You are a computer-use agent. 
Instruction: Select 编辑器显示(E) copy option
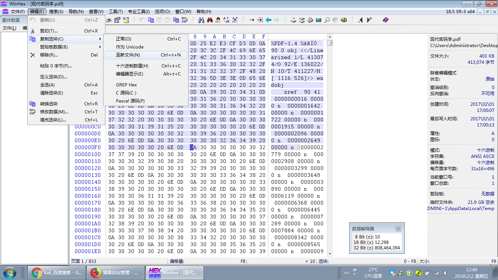[x=146, y=74]
